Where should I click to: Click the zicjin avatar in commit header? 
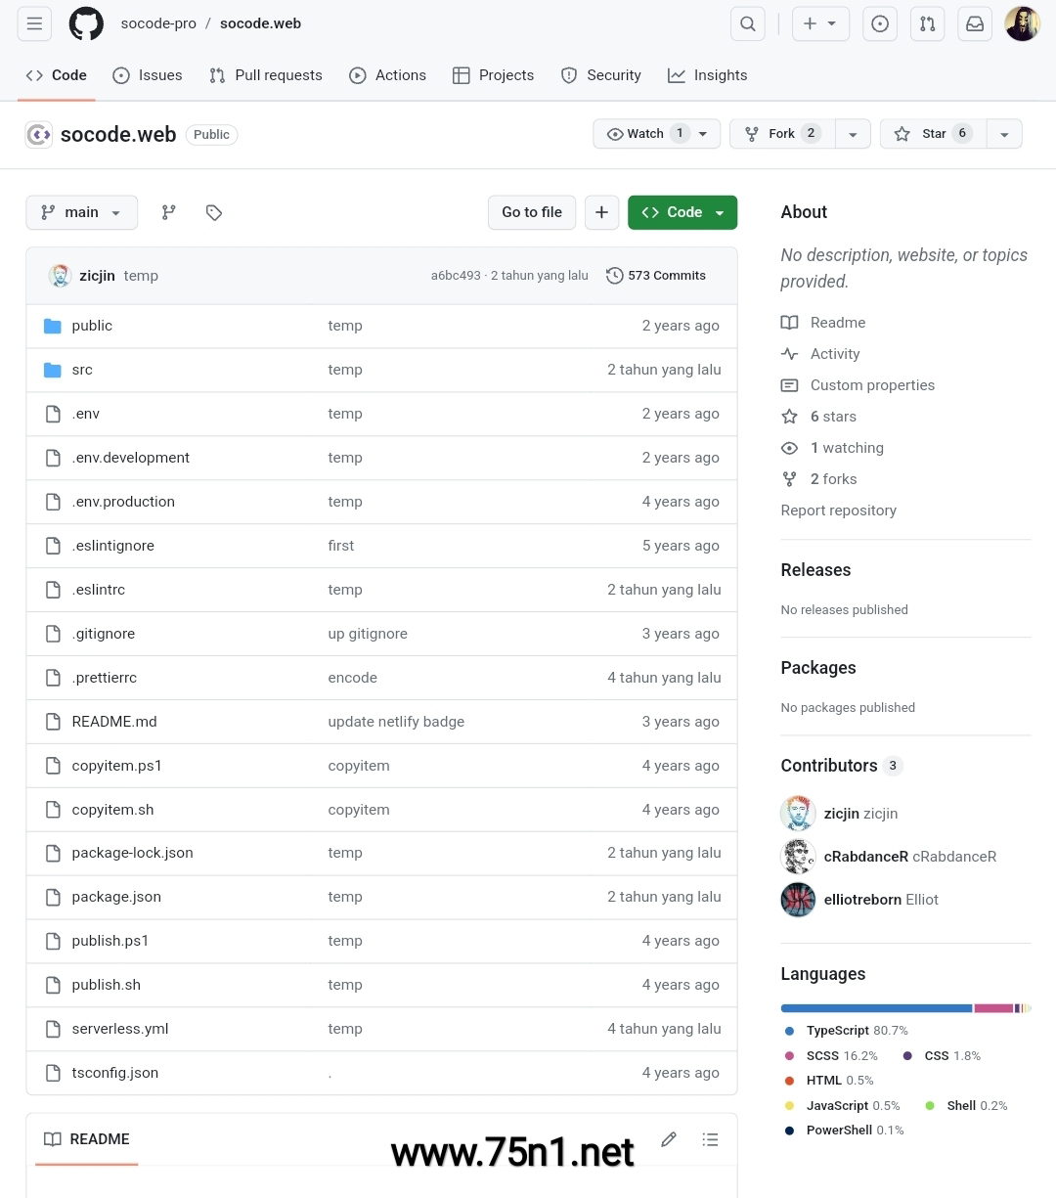pos(60,276)
